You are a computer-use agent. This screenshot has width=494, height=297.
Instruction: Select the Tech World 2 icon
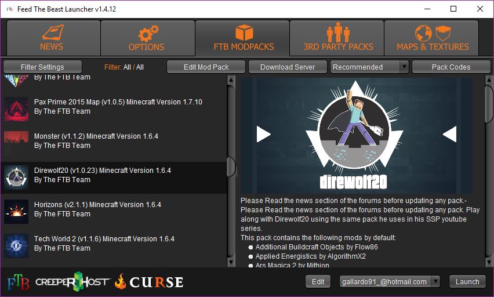[x=16, y=246]
